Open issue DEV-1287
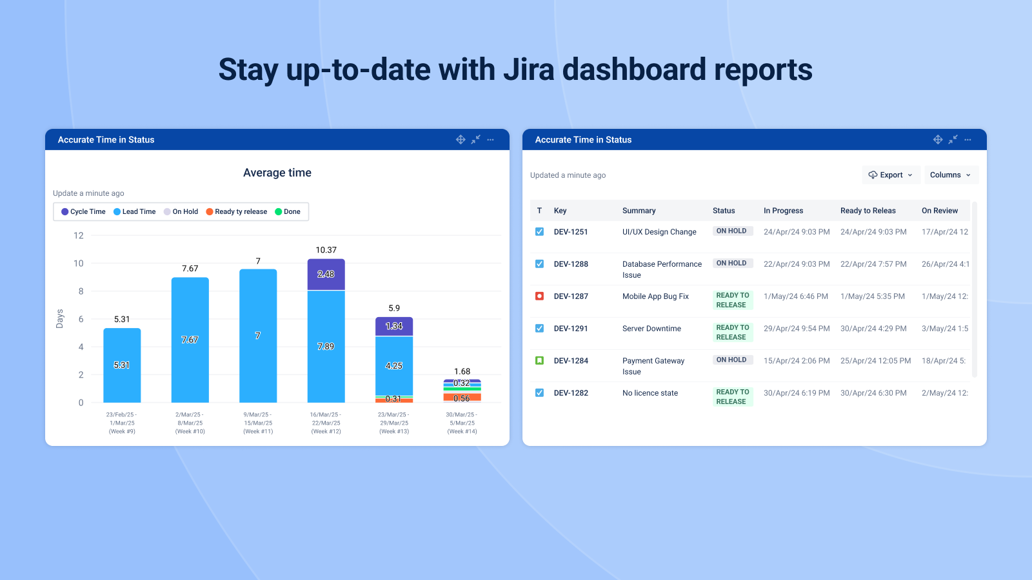 (x=571, y=296)
